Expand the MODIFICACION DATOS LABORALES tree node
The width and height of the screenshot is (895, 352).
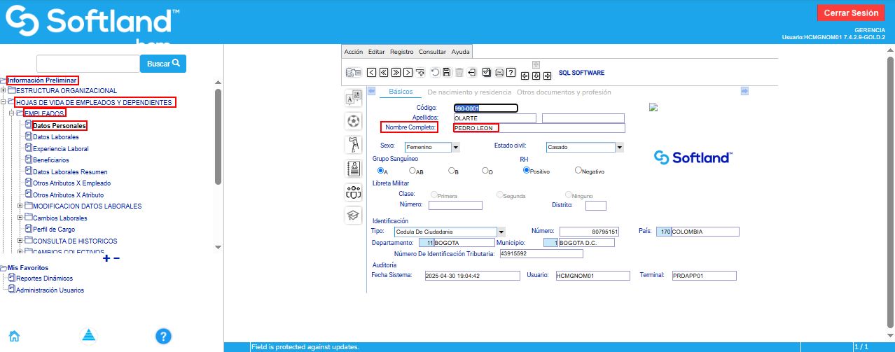tap(20, 206)
